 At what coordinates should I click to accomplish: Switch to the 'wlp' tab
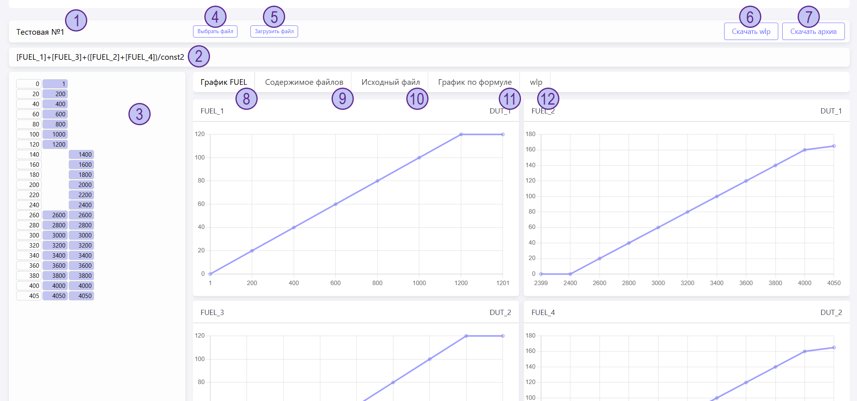(536, 82)
